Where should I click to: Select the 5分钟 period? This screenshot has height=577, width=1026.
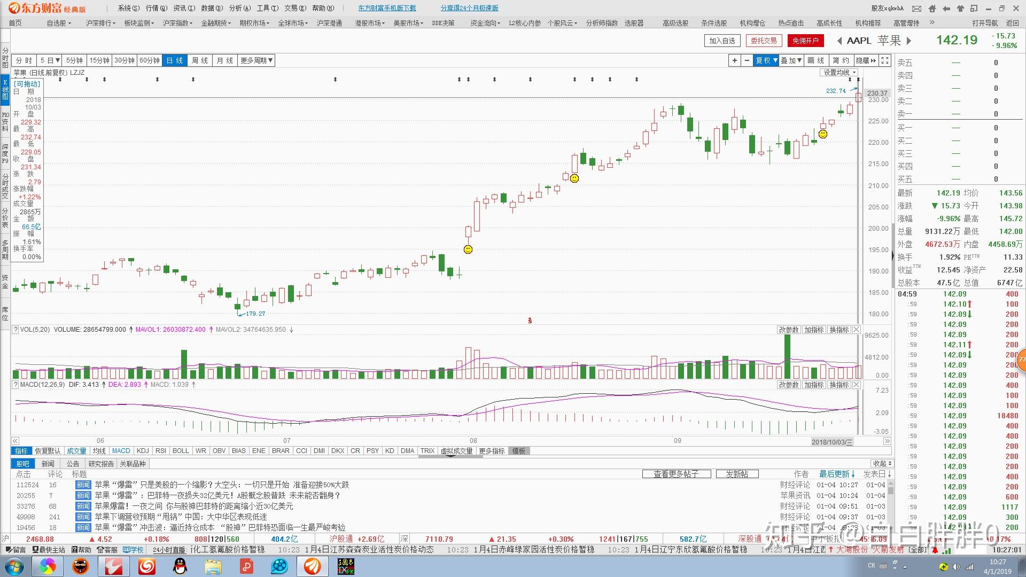tap(74, 60)
